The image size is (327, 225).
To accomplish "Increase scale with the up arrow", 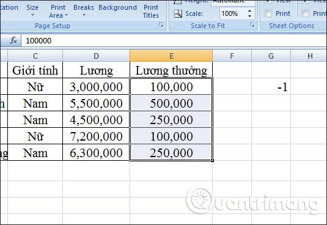I will [249, 11].
